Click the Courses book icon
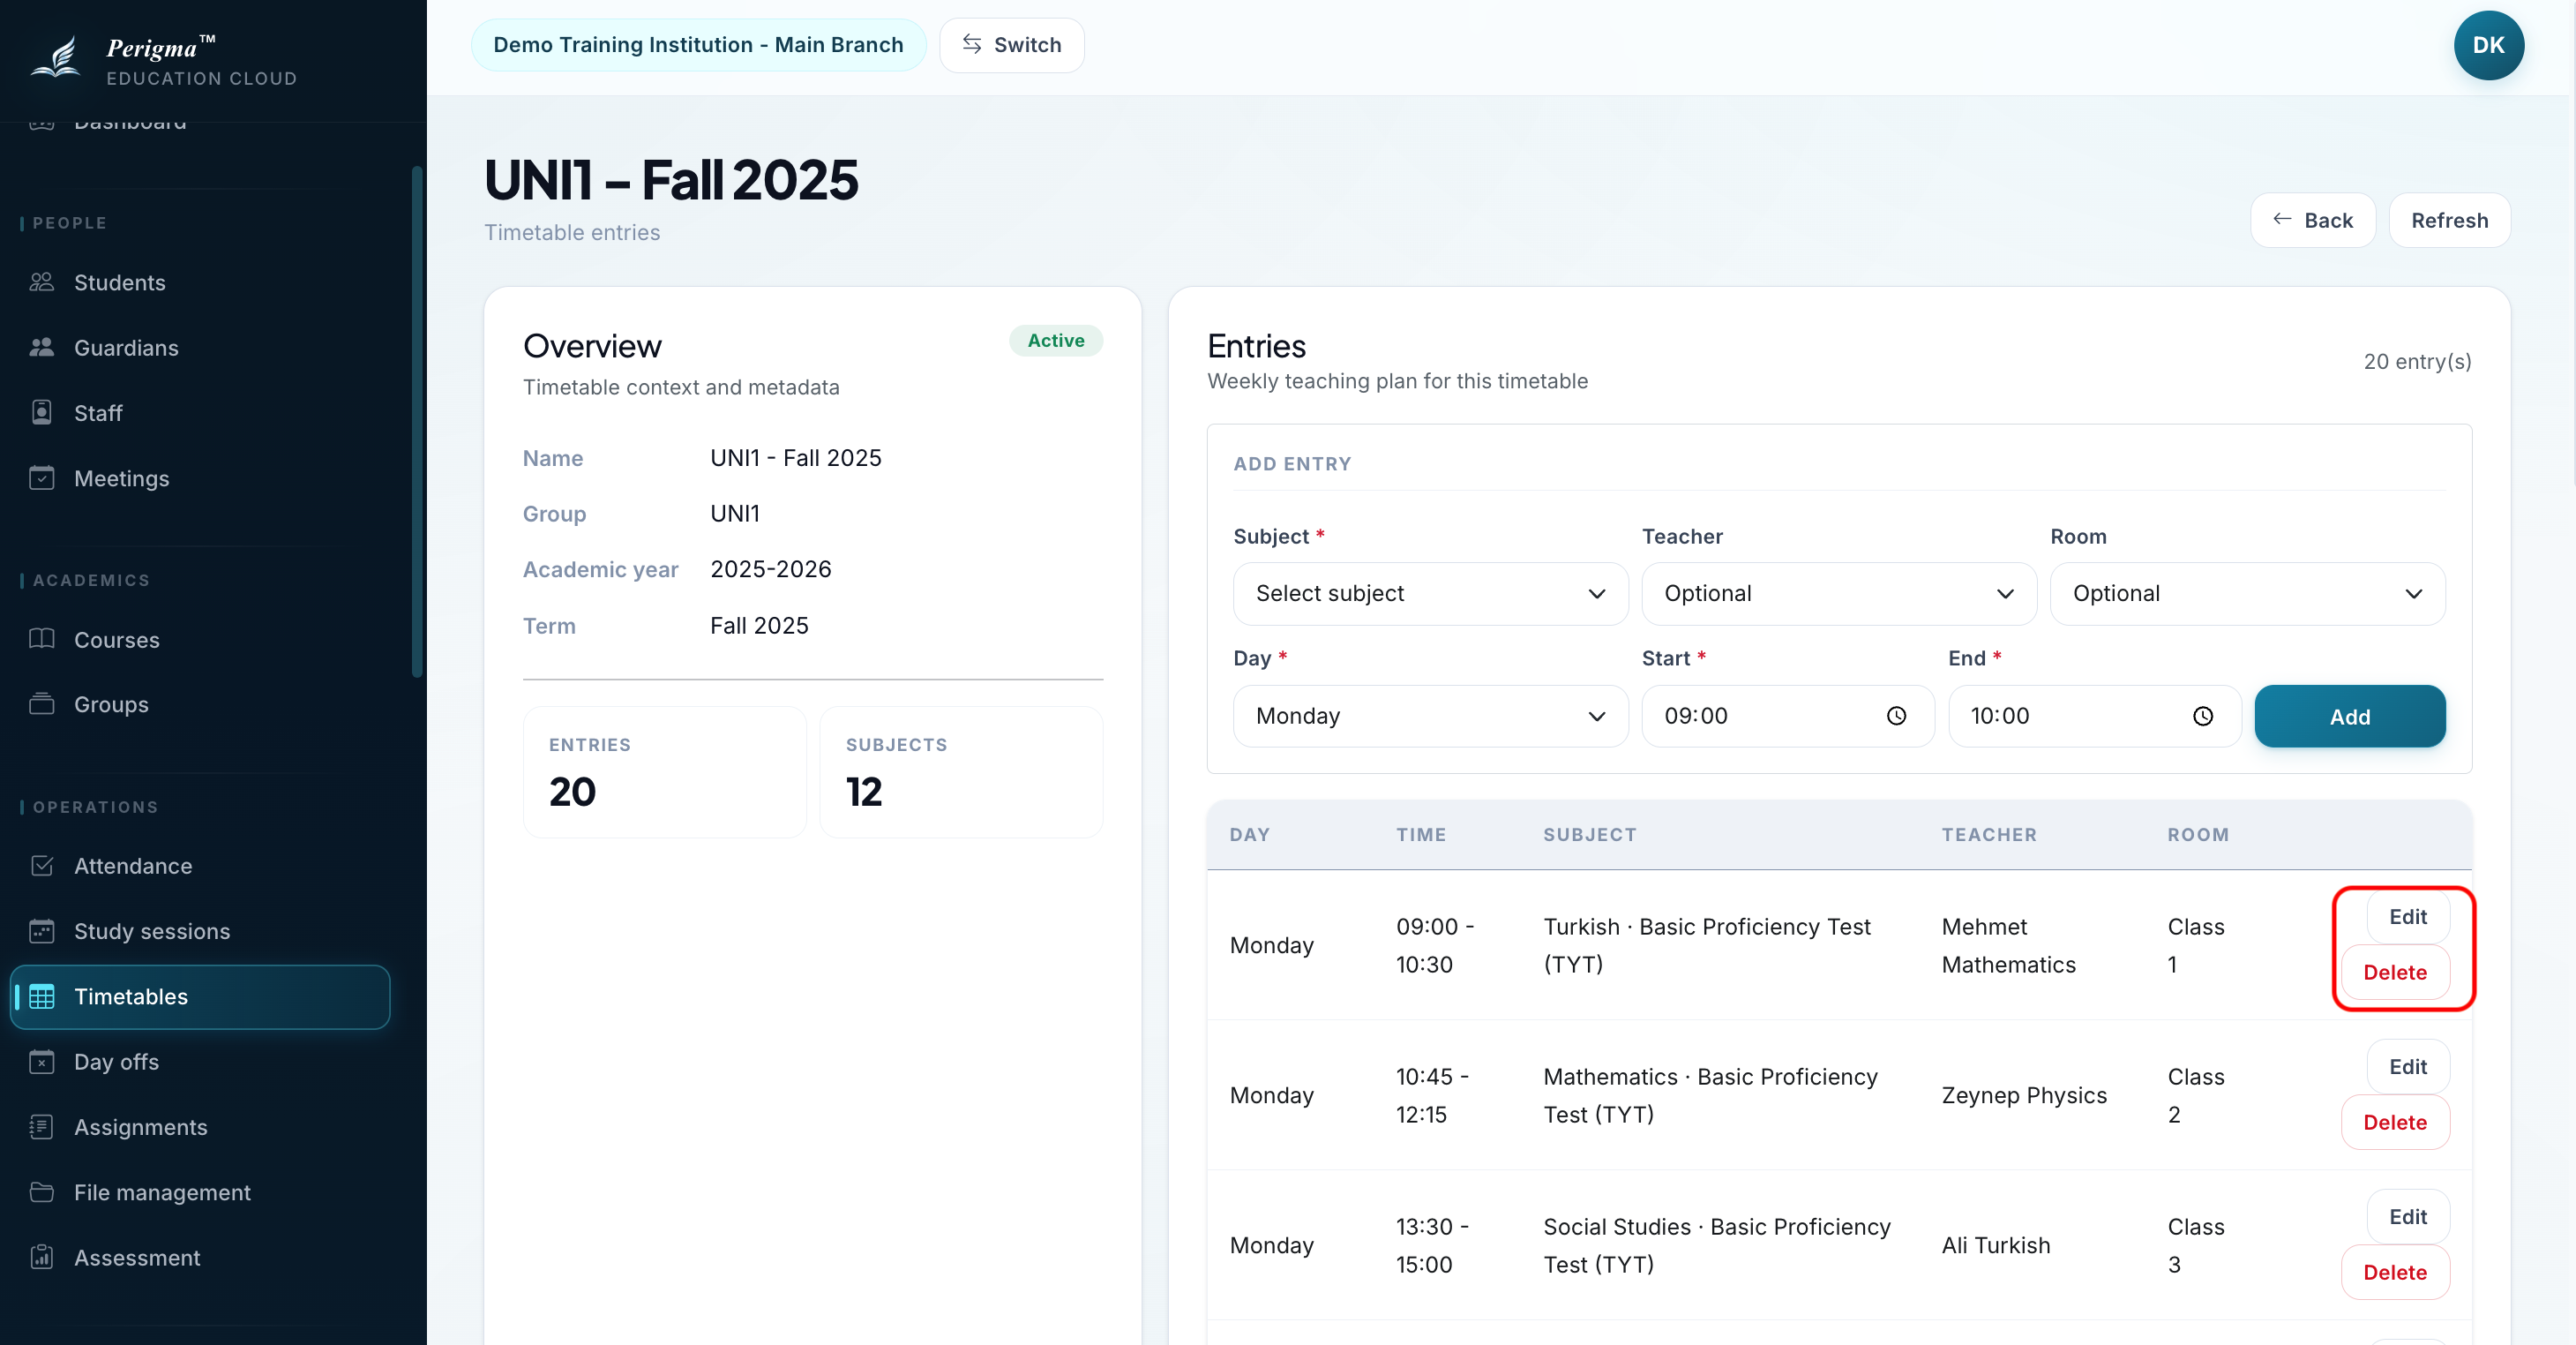The width and height of the screenshot is (2576, 1345). 41,638
